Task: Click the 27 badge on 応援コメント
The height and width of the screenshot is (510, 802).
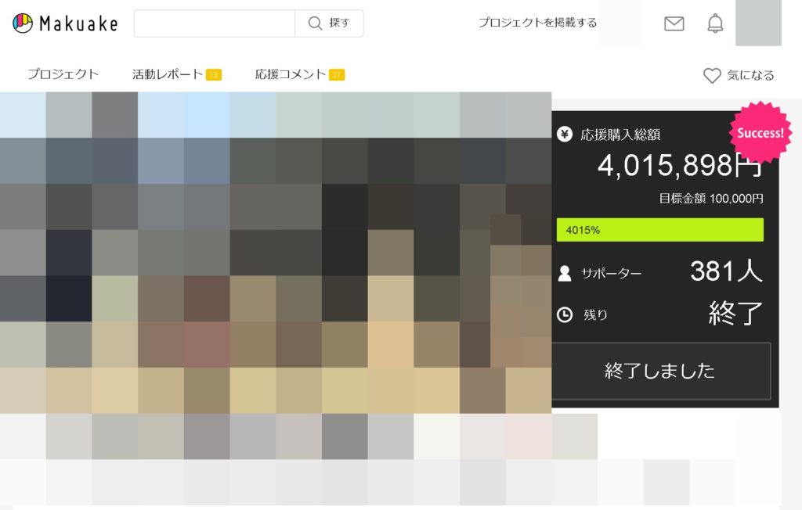Action: click(x=337, y=75)
